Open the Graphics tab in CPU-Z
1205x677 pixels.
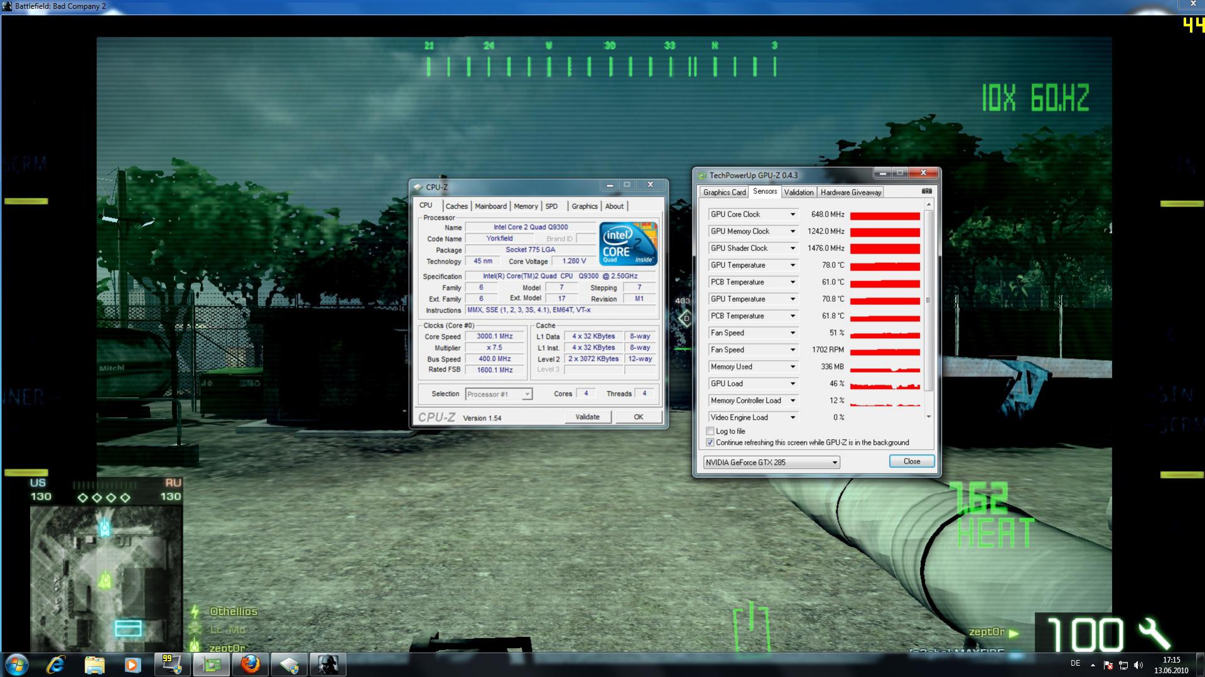coord(585,206)
